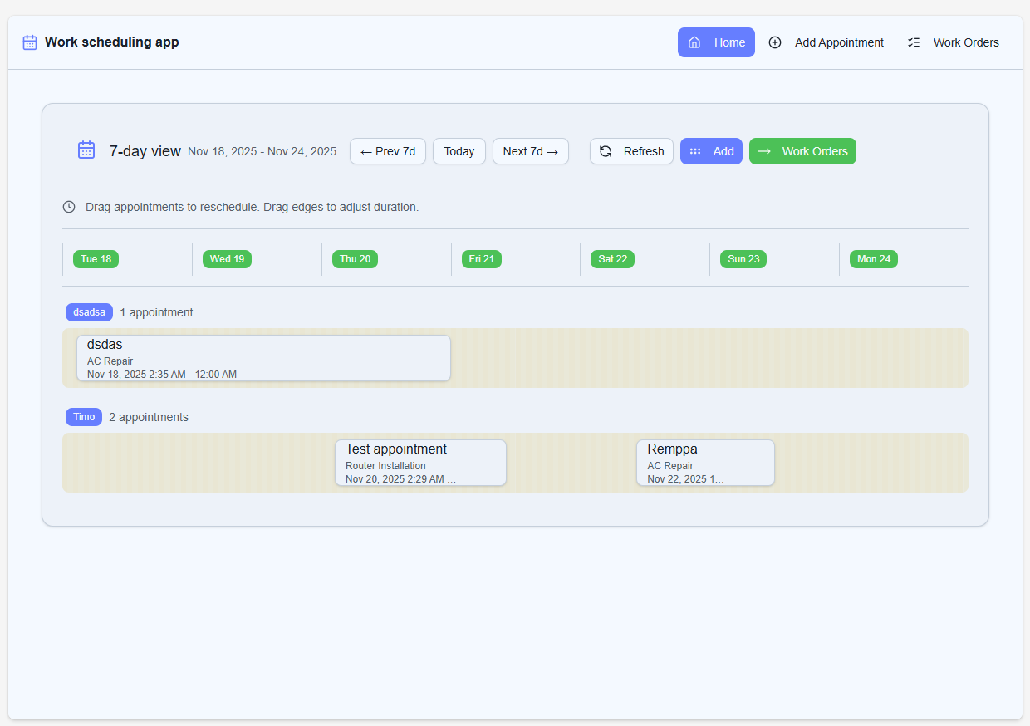Viewport: 1030px width, 726px height.
Task: Click the checklist icon beside Work Orders nav
Action: point(914,42)
